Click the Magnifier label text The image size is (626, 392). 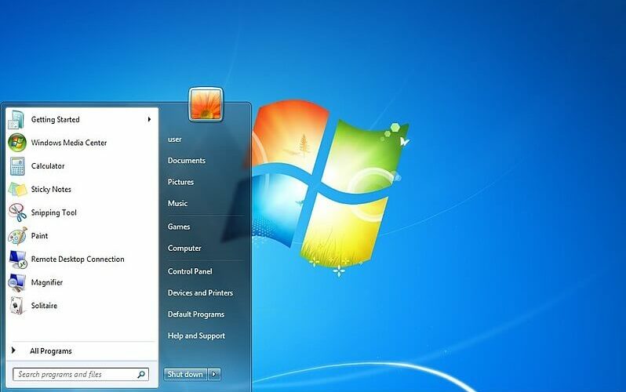click(x=47, y=282)
